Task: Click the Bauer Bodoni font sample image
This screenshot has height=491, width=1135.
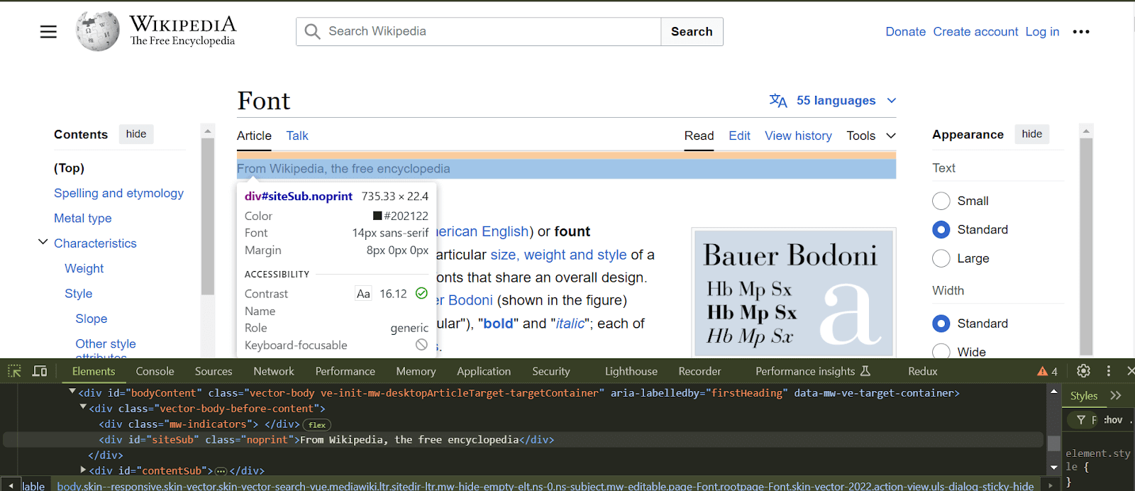Action: (x=793, y=292)
